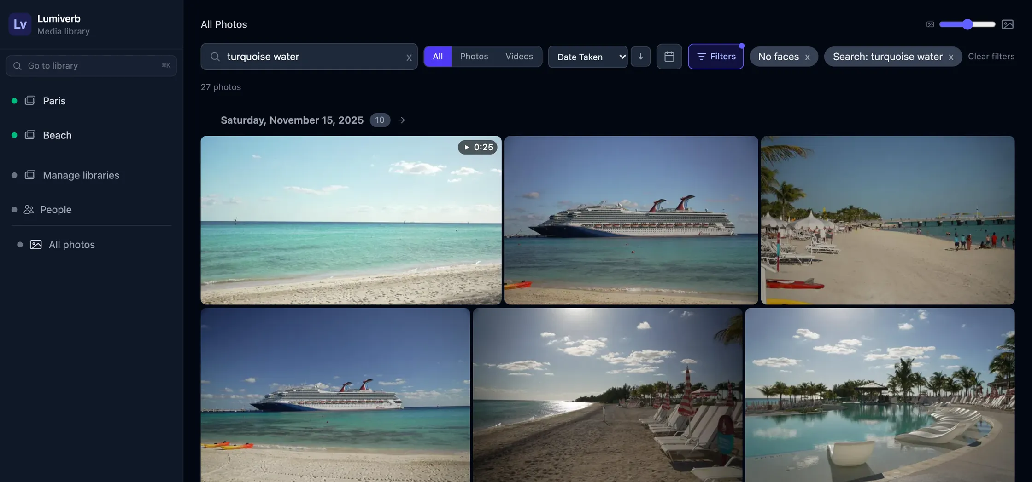The width and height of the screenshot is (1032, 482).
Task: Open the calendar date picker icon
Action: pyautogui.click(x=669, y=57)
